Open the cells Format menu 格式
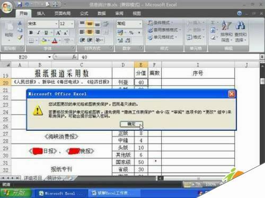 [196, 37]
